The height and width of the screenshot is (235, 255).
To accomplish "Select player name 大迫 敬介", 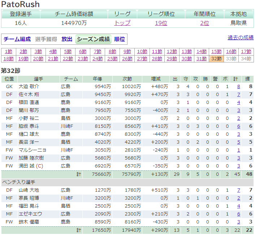I will [x=29, y=87].
